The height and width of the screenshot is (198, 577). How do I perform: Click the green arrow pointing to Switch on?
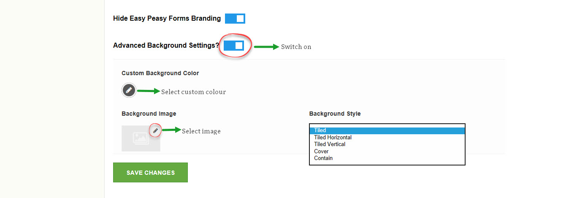[x=266, y=46]
